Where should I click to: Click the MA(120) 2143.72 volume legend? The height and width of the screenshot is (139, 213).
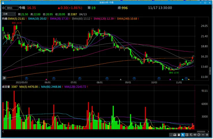pyautogui.click(x=75, y=87)
